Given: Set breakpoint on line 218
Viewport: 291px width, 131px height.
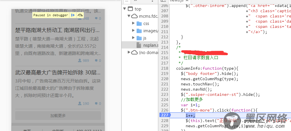Looking at the screenshot, I should click(x=164, y=68).
